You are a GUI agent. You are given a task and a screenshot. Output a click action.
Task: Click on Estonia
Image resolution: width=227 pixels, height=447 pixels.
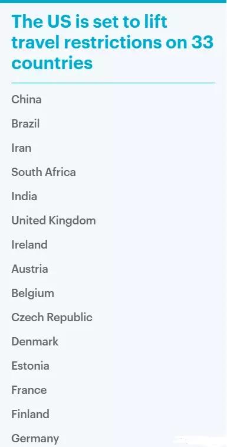[30, 366]
